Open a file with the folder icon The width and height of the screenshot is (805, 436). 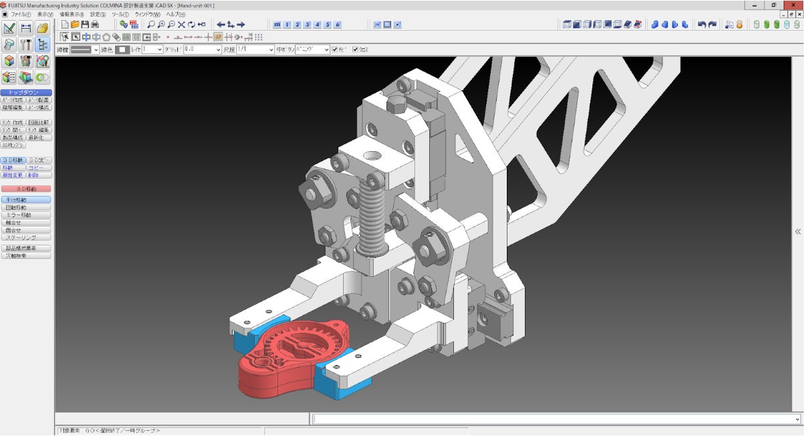[76, 25]
